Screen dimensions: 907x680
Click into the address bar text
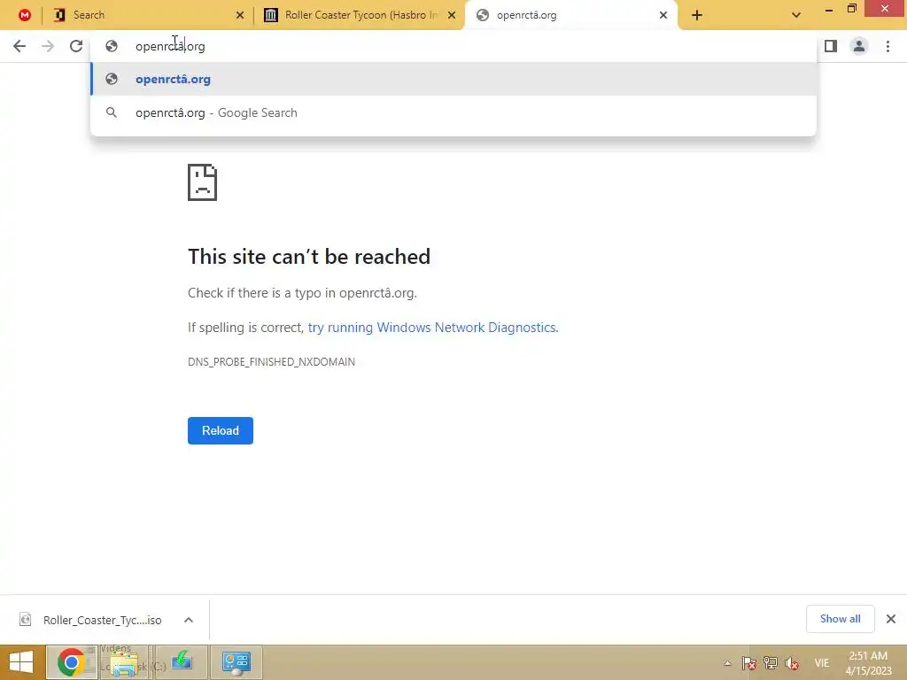click(x=170, y=46)
